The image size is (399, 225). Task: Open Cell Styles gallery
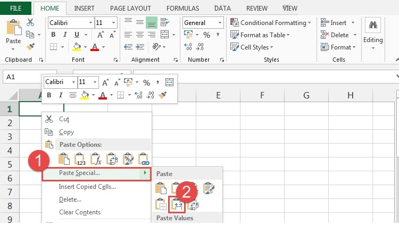[x=252, y=47]
